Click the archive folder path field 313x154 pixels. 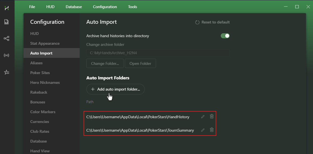coord(158,53)
